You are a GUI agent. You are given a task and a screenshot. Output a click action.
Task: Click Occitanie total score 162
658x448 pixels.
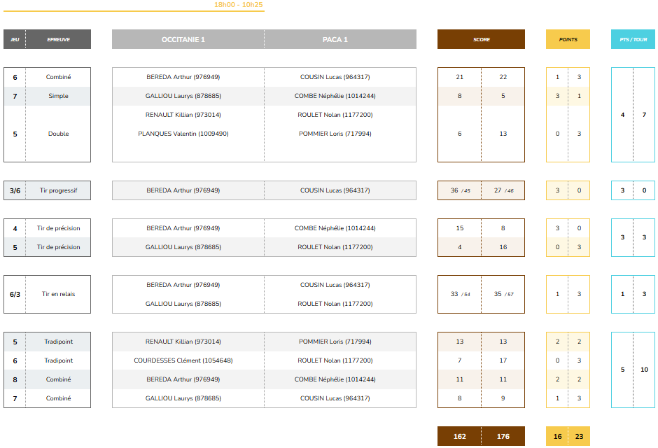pos(459,437)
